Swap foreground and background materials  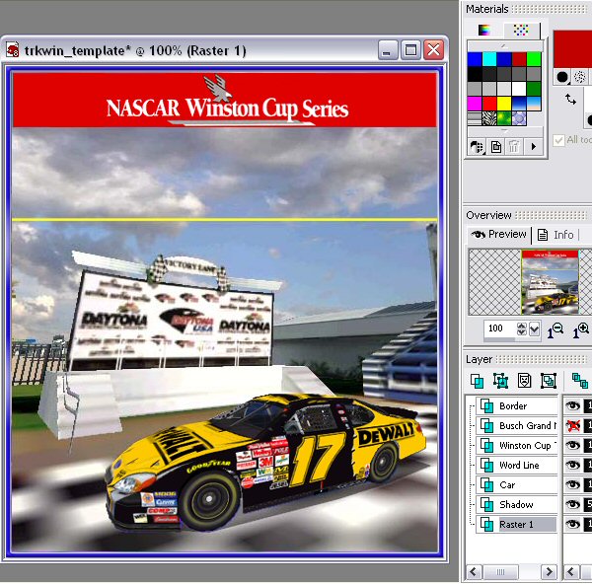point(570,100)
